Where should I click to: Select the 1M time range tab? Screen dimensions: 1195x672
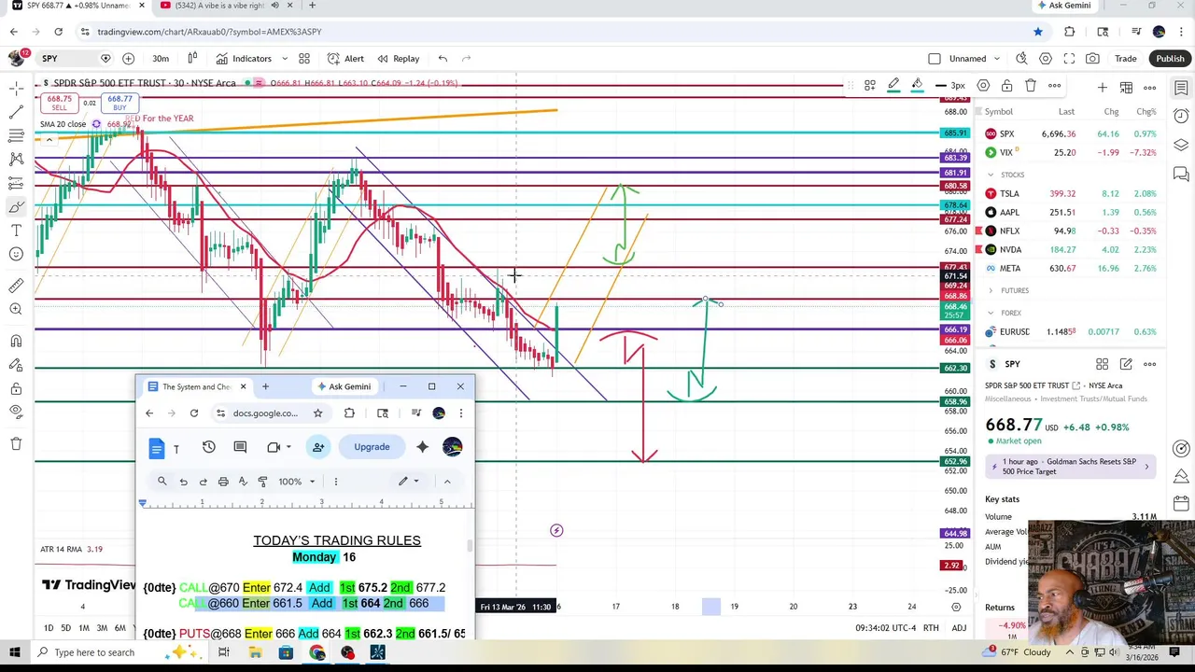click(x=84, y=628)
